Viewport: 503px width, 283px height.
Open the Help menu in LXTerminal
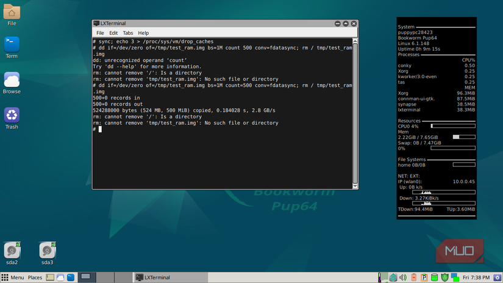point(143,33)
